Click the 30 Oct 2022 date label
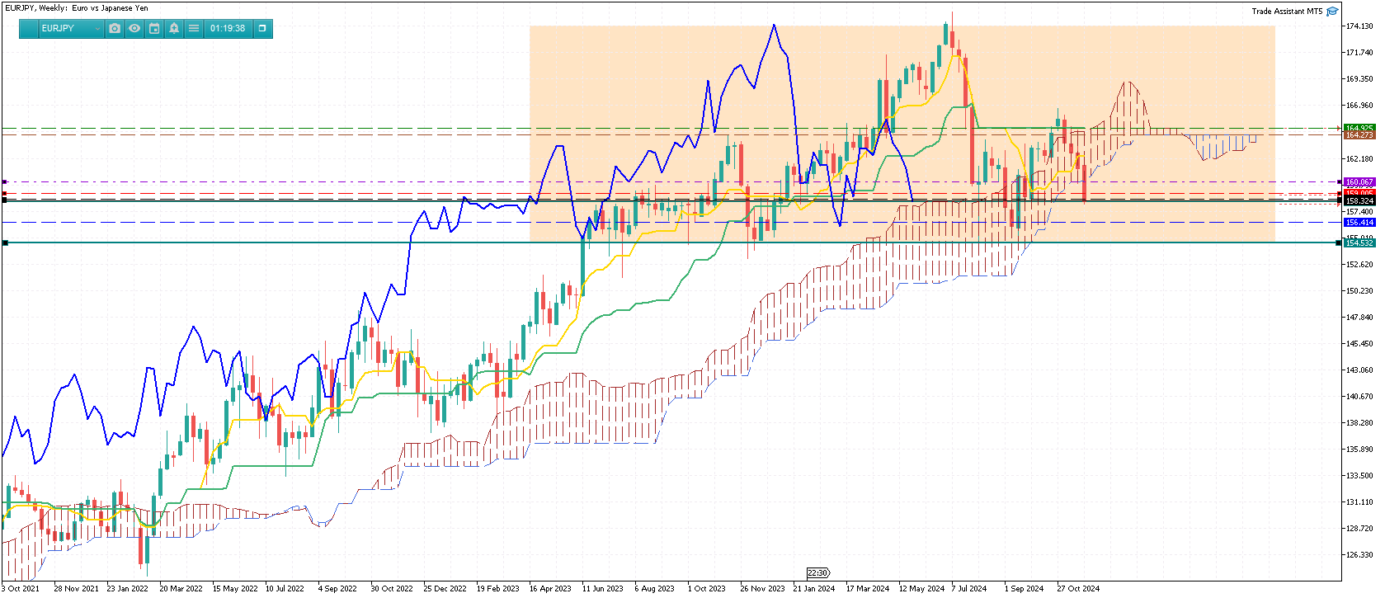1385x598 pixels. [392, 589]
